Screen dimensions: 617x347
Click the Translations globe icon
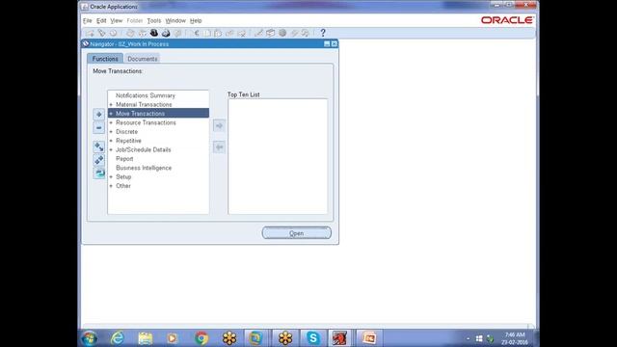(x=282, y=33)
